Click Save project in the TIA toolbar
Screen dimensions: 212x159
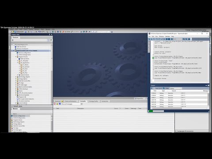click(19, 32)
